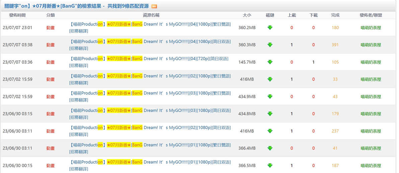The width and height of the screenshot is (399, 173).
Task: Sort by the 大小 column header
Action: [x=247, y=15]
